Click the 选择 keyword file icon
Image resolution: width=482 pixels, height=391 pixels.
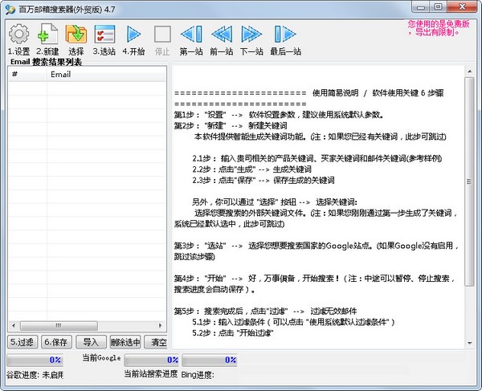pyautogui.click(x=76, y=35)
